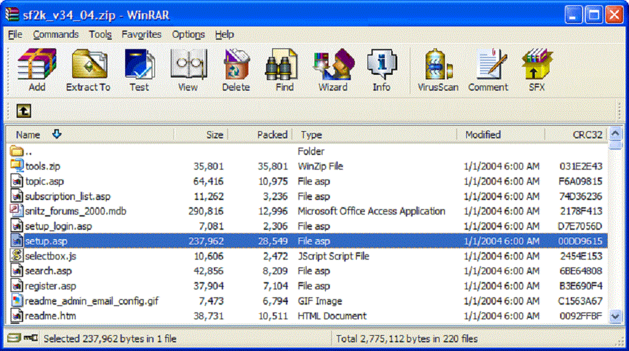Open the File menu
629x351 pixels.
15,34
